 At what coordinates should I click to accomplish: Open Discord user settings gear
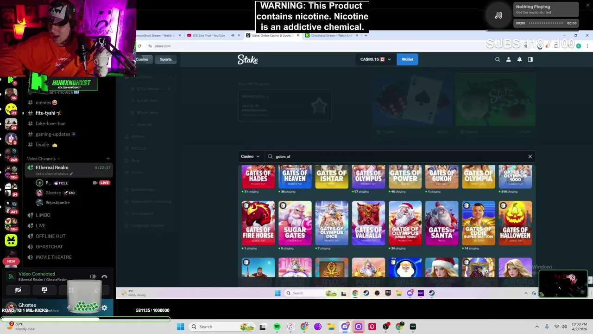click(104, 308)
